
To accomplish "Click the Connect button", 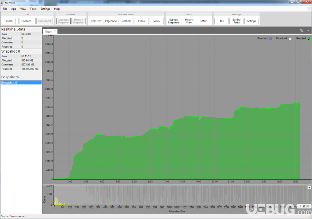I will (x=26, y=21).
